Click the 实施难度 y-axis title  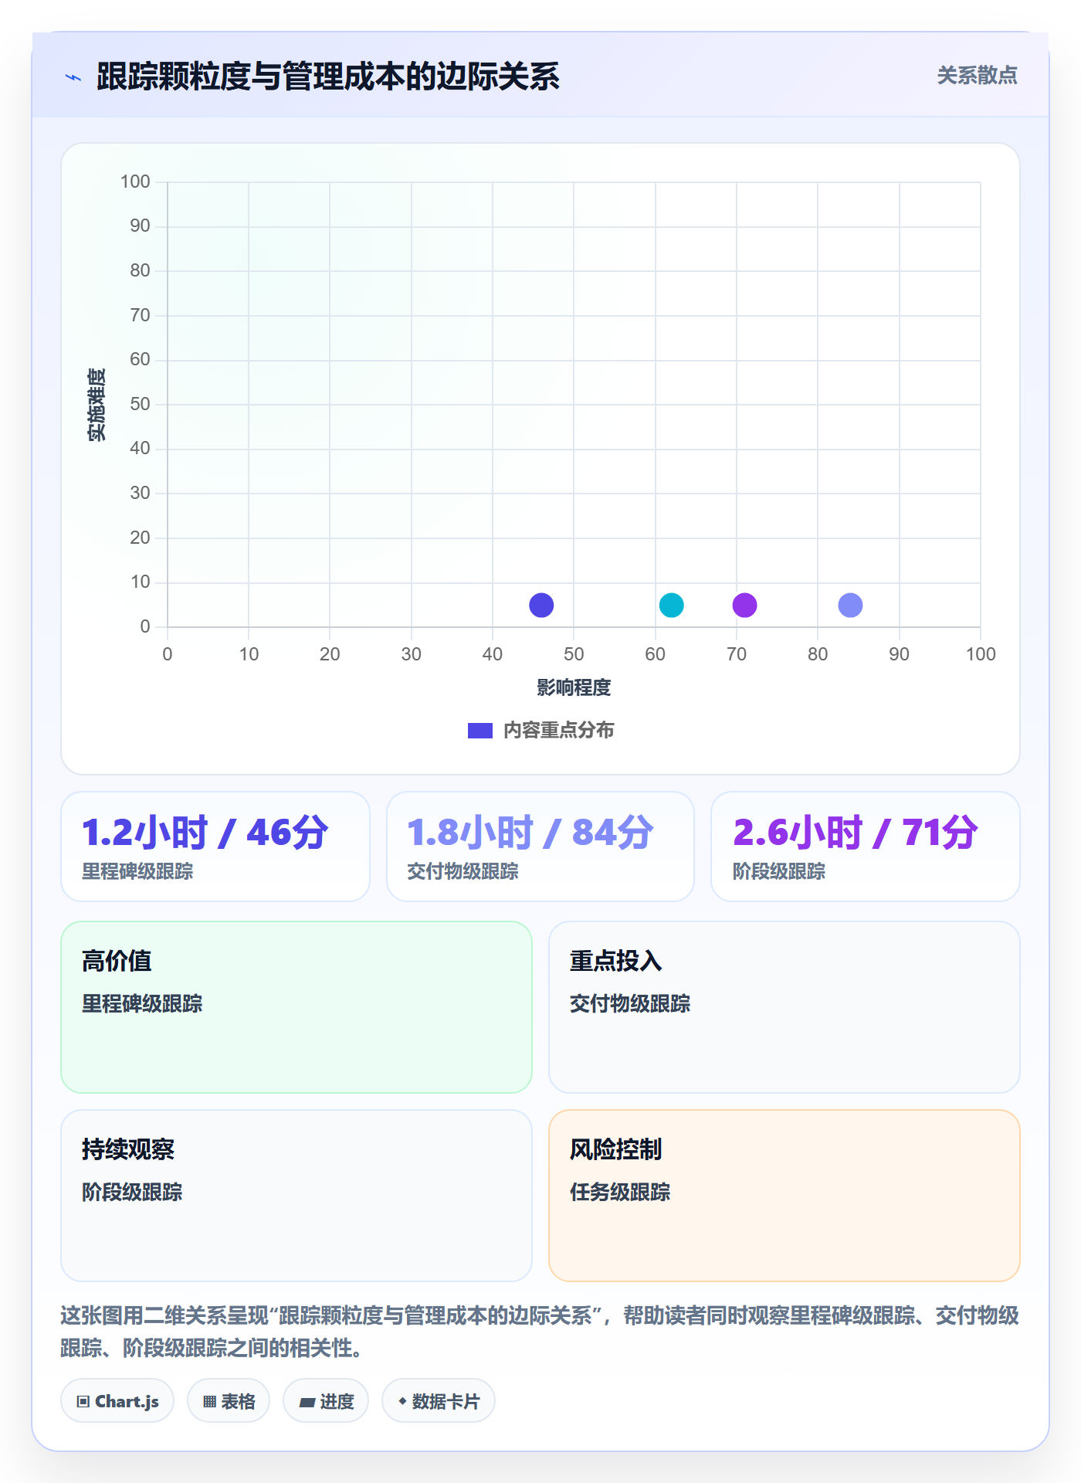click(97, 404)
